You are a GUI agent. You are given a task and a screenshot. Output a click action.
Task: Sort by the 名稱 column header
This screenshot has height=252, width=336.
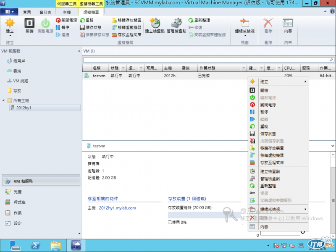pyautogui.click(x=100, y=68)
